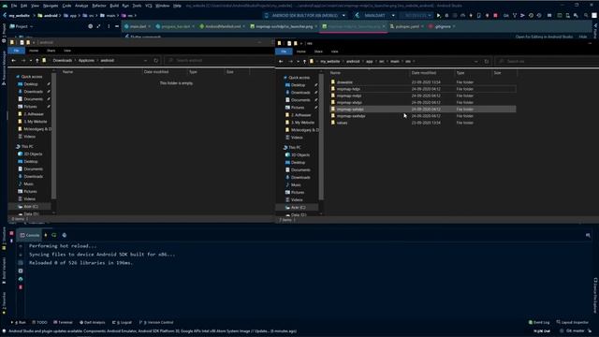Click the blue DevTools icon next to Console
The height and width of the screenshot is (337, 599).
(65, 235)
